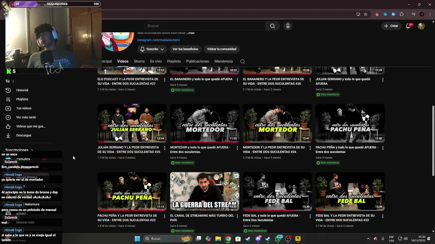Click the orange flame extension icon

coord(377,14)
